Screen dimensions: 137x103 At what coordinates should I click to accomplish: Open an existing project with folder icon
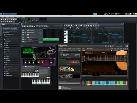(5, 19)
